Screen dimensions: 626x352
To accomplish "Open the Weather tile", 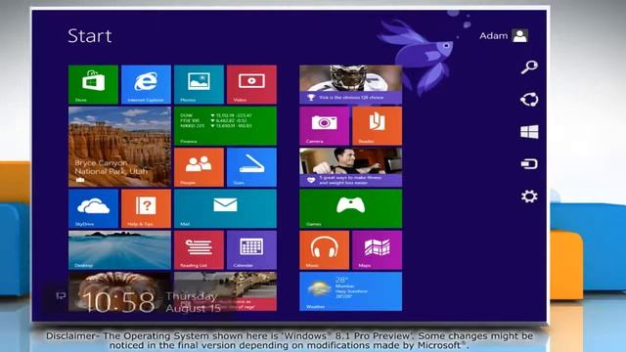I will 350,291.
